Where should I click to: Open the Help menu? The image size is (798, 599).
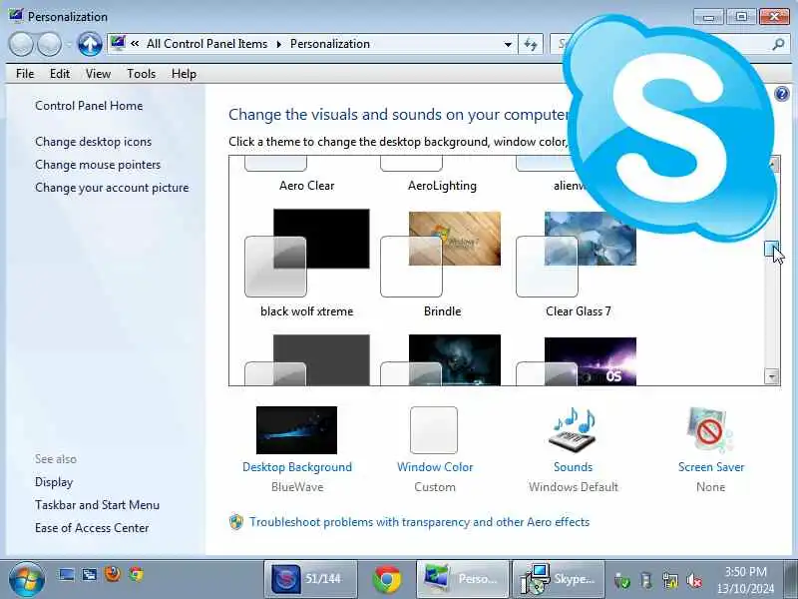point(184,74)
